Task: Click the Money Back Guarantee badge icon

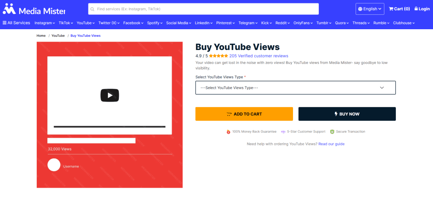Action: 228,132
